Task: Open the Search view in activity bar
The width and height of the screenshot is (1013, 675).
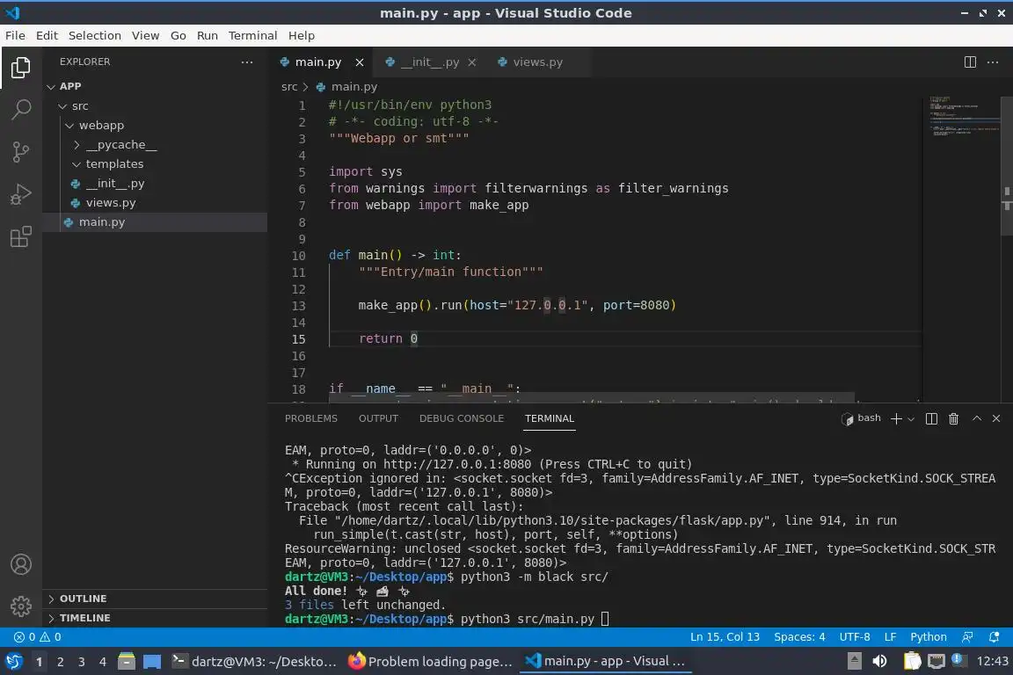Action: [21, 109]
